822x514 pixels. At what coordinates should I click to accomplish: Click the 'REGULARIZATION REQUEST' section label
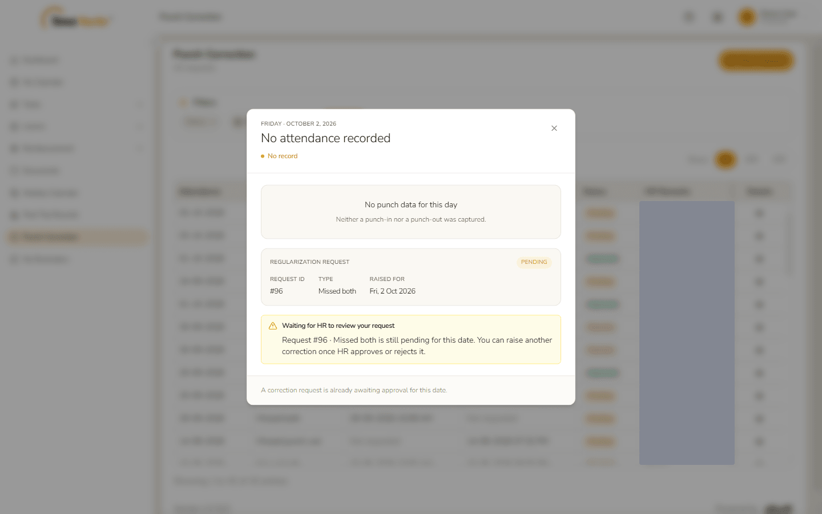coord(309,262)
